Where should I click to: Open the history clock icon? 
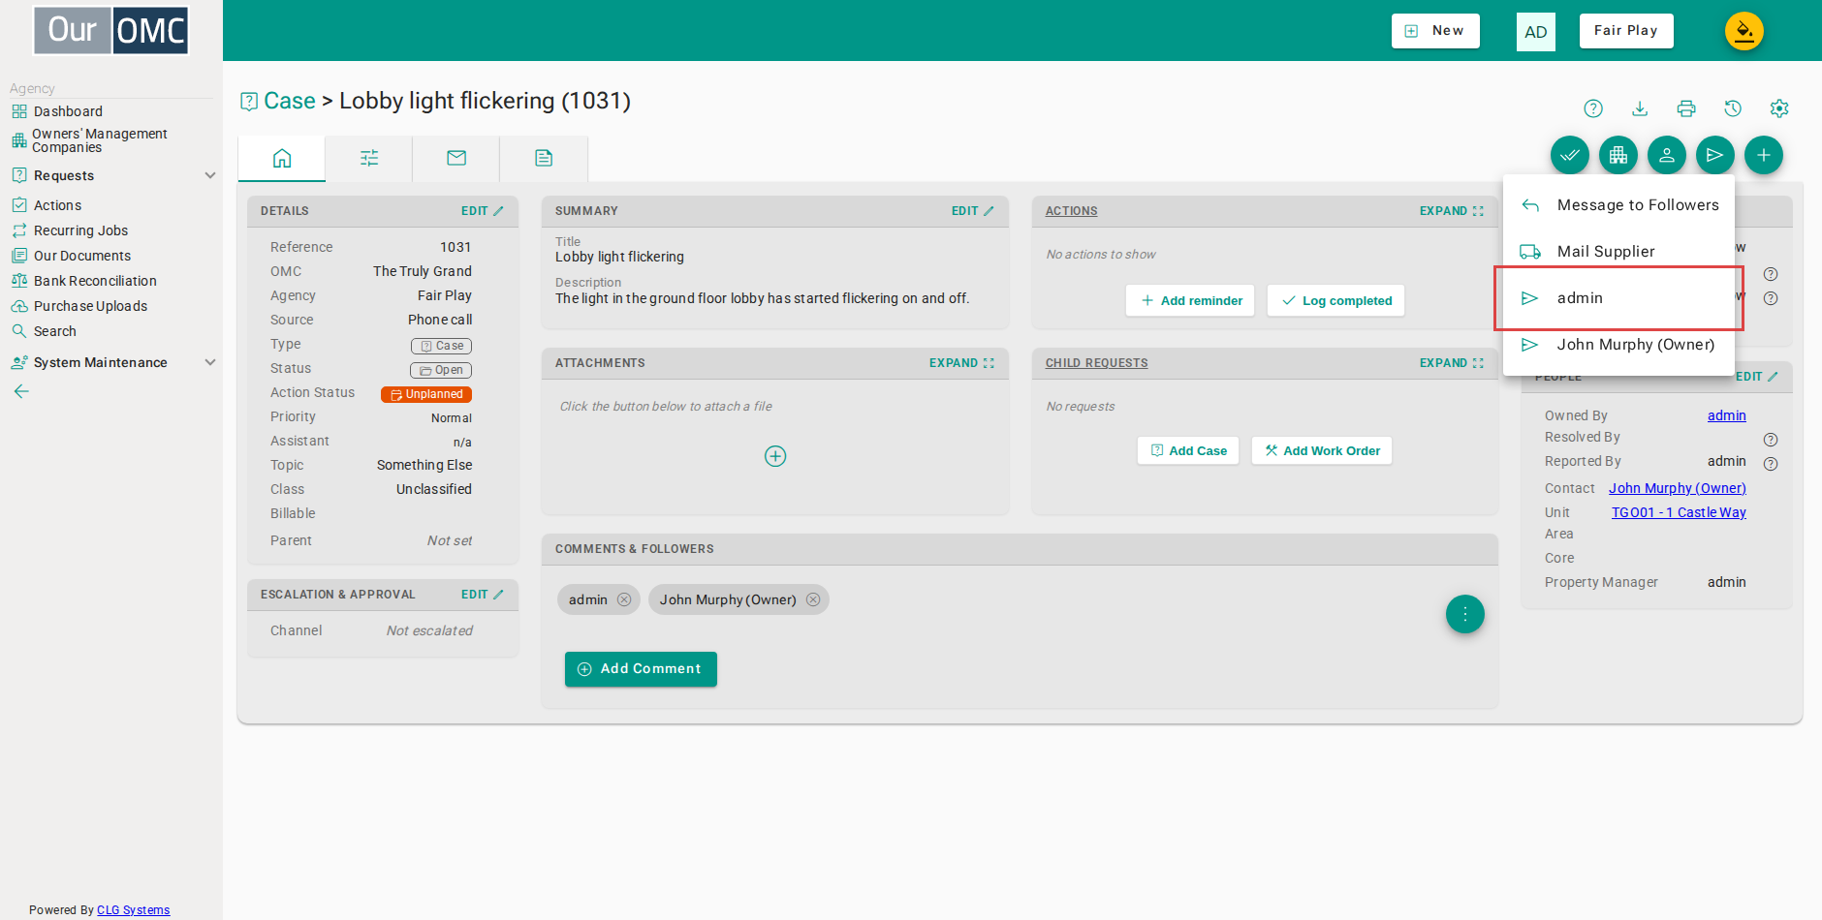(1733, 108)
